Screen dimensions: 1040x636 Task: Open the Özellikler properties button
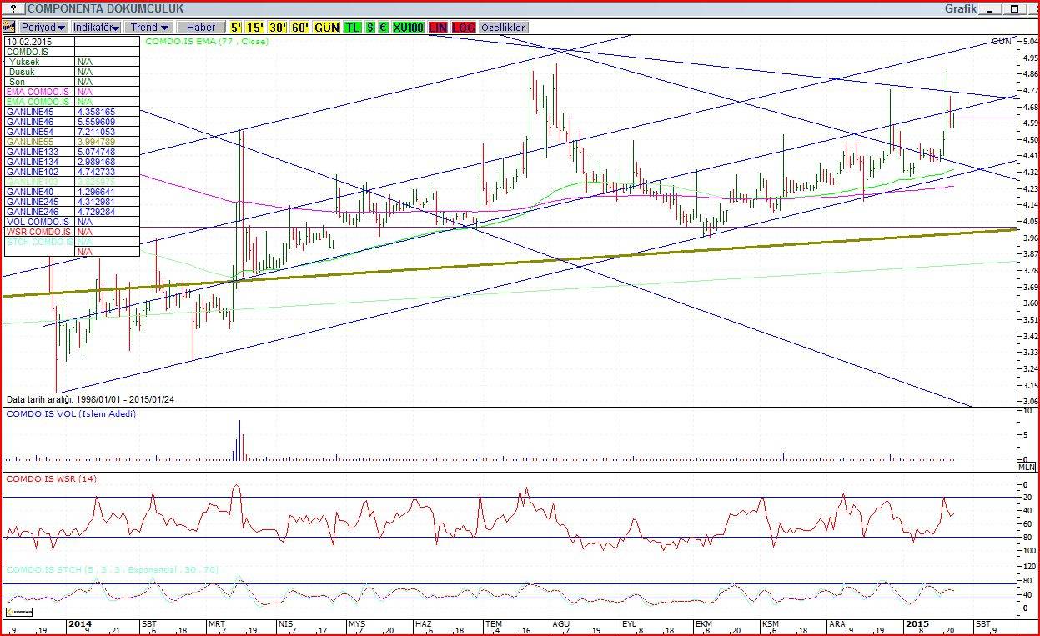503,28
